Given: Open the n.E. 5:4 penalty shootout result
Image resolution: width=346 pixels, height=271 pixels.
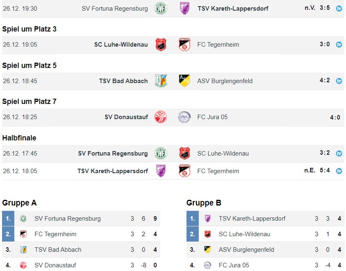Looking at the screenshot, I should tap(317, 170).
